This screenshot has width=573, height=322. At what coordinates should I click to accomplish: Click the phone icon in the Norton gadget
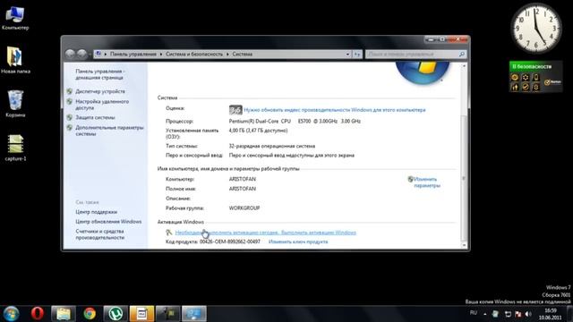[x=535, y=77]
